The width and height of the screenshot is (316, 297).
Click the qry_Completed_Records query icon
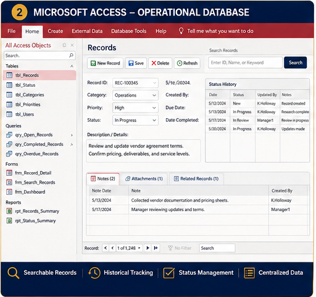point(9,144)
